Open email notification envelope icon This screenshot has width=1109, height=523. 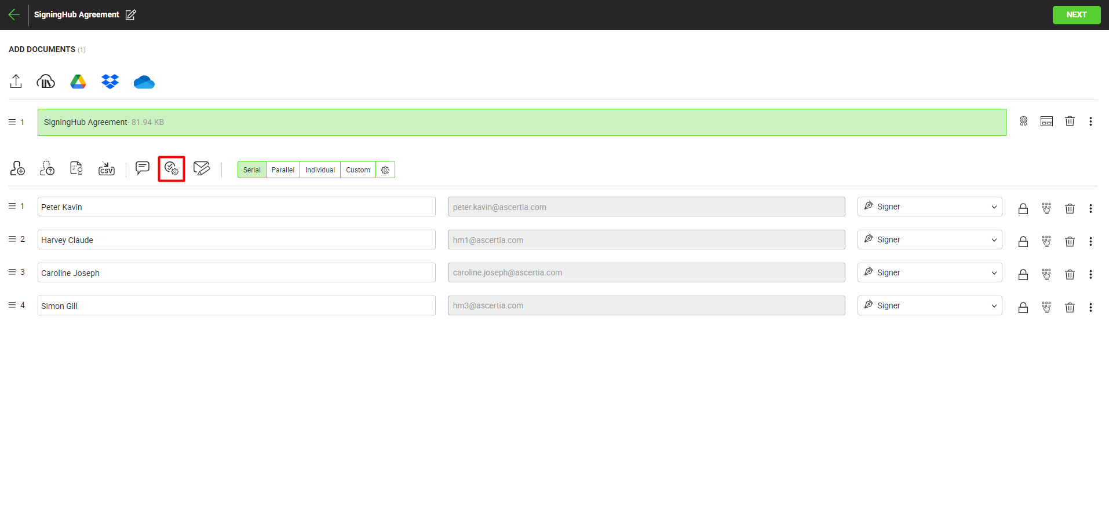point(202,168)
